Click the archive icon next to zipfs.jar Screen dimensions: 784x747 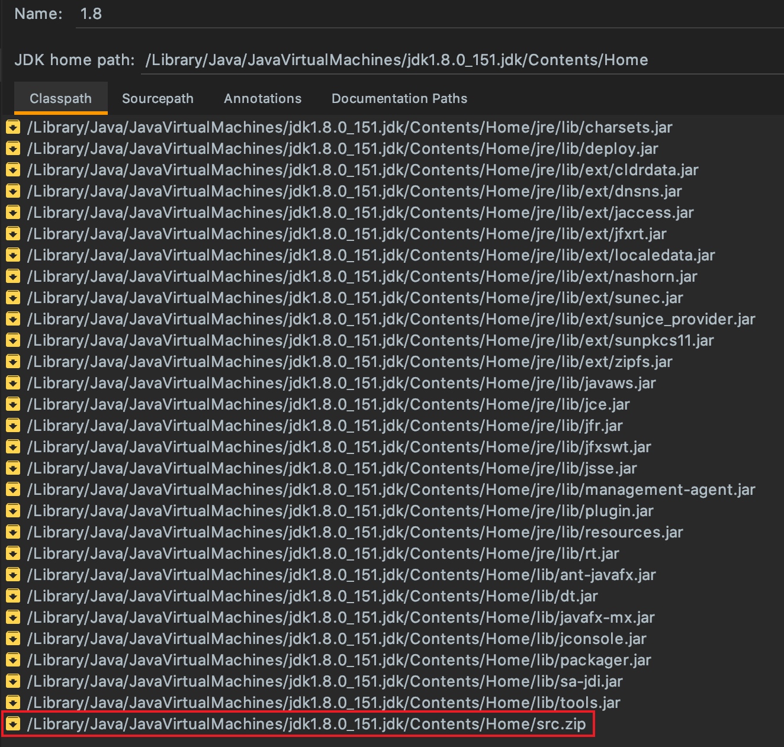(x=12, y=362)
